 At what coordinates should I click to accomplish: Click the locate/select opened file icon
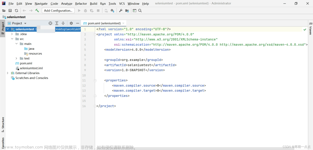pyautogui.click(x=50, y=23)
